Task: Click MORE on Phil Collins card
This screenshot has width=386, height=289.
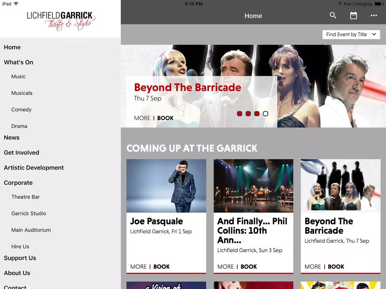Action: click(x=226, y=267)
